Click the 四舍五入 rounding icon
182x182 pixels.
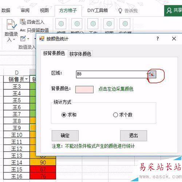pyautogui.click(x=23, y=22)
